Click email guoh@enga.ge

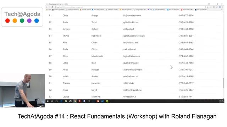pyautogui.click(x=131, y=63)
